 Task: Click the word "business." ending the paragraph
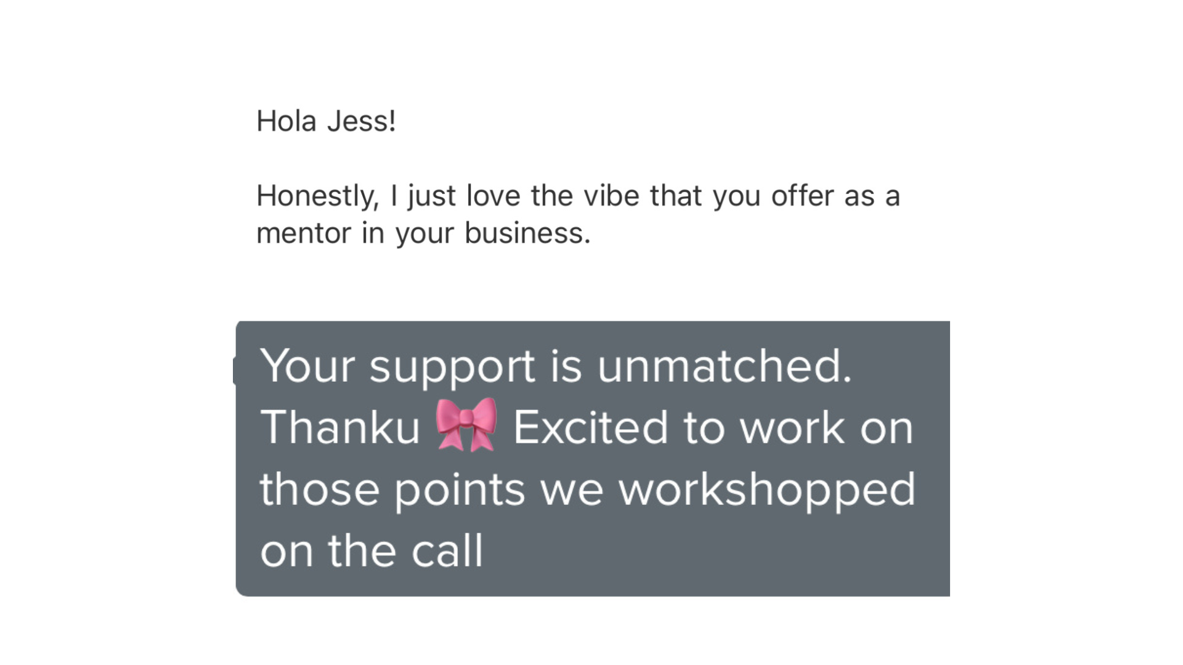click(x=527, y=233)
